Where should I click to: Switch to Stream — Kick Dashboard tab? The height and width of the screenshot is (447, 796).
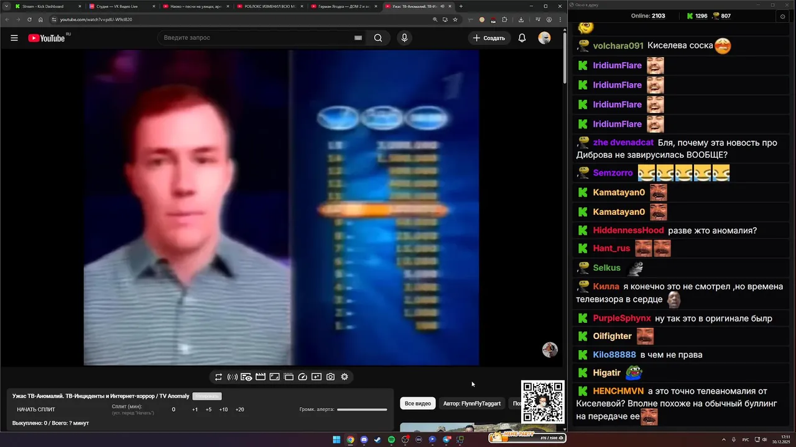point(48,6)
